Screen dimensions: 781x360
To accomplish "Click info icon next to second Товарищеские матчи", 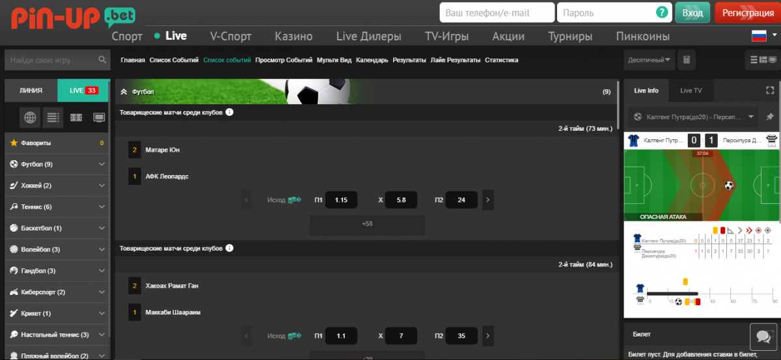I will pos(230,248).
